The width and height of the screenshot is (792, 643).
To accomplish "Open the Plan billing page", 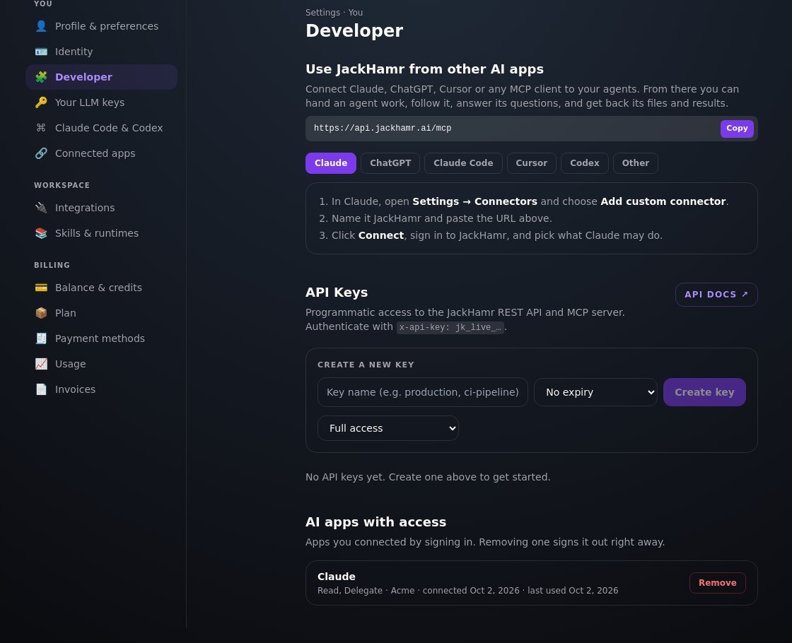I will click(x=101, y=313).
